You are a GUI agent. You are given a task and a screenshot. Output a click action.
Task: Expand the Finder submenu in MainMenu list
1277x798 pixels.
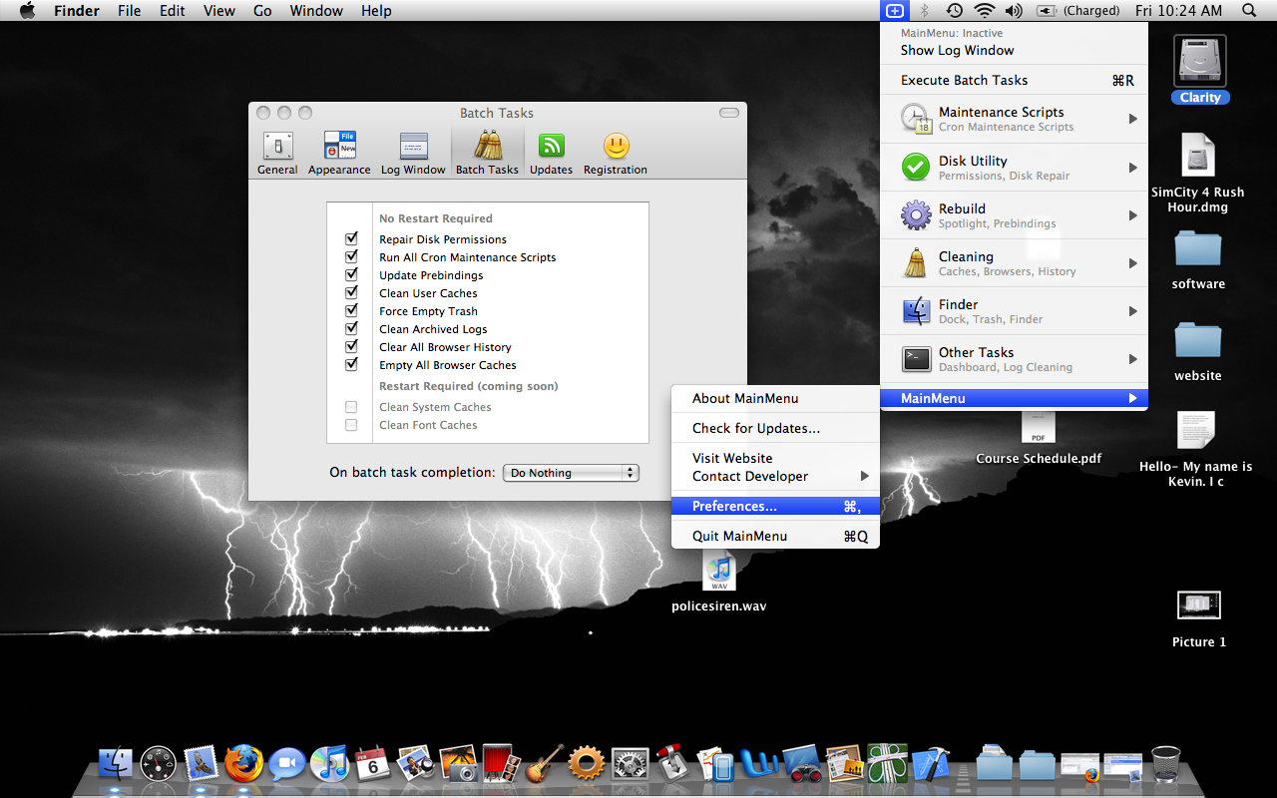click(1014, 311)
